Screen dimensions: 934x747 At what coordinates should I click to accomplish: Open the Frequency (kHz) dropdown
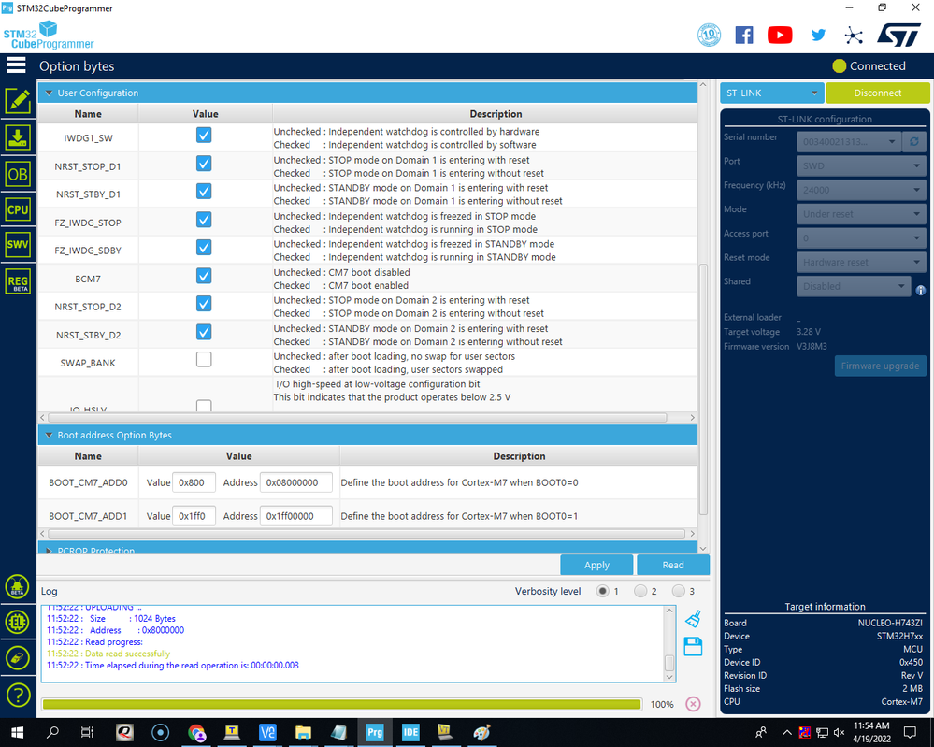(x=861, y=190)
